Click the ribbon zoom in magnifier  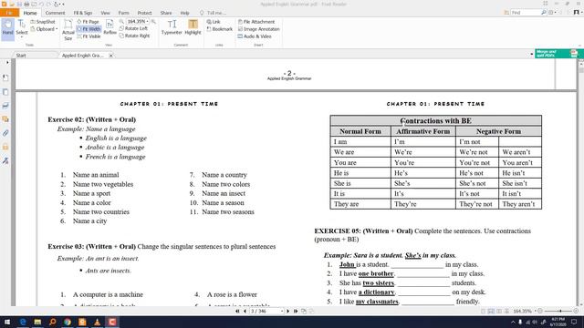pos(153,22)
